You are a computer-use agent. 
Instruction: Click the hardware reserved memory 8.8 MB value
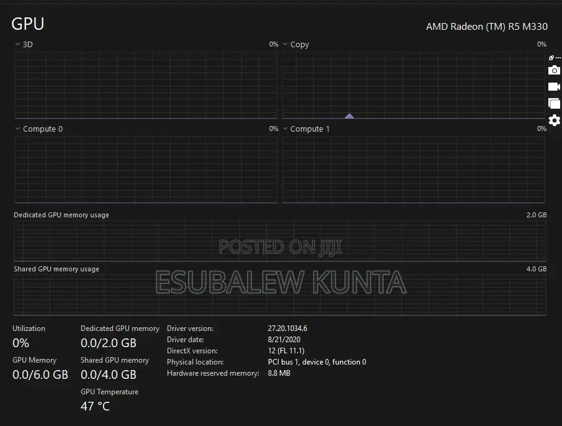tap(279, 373)
